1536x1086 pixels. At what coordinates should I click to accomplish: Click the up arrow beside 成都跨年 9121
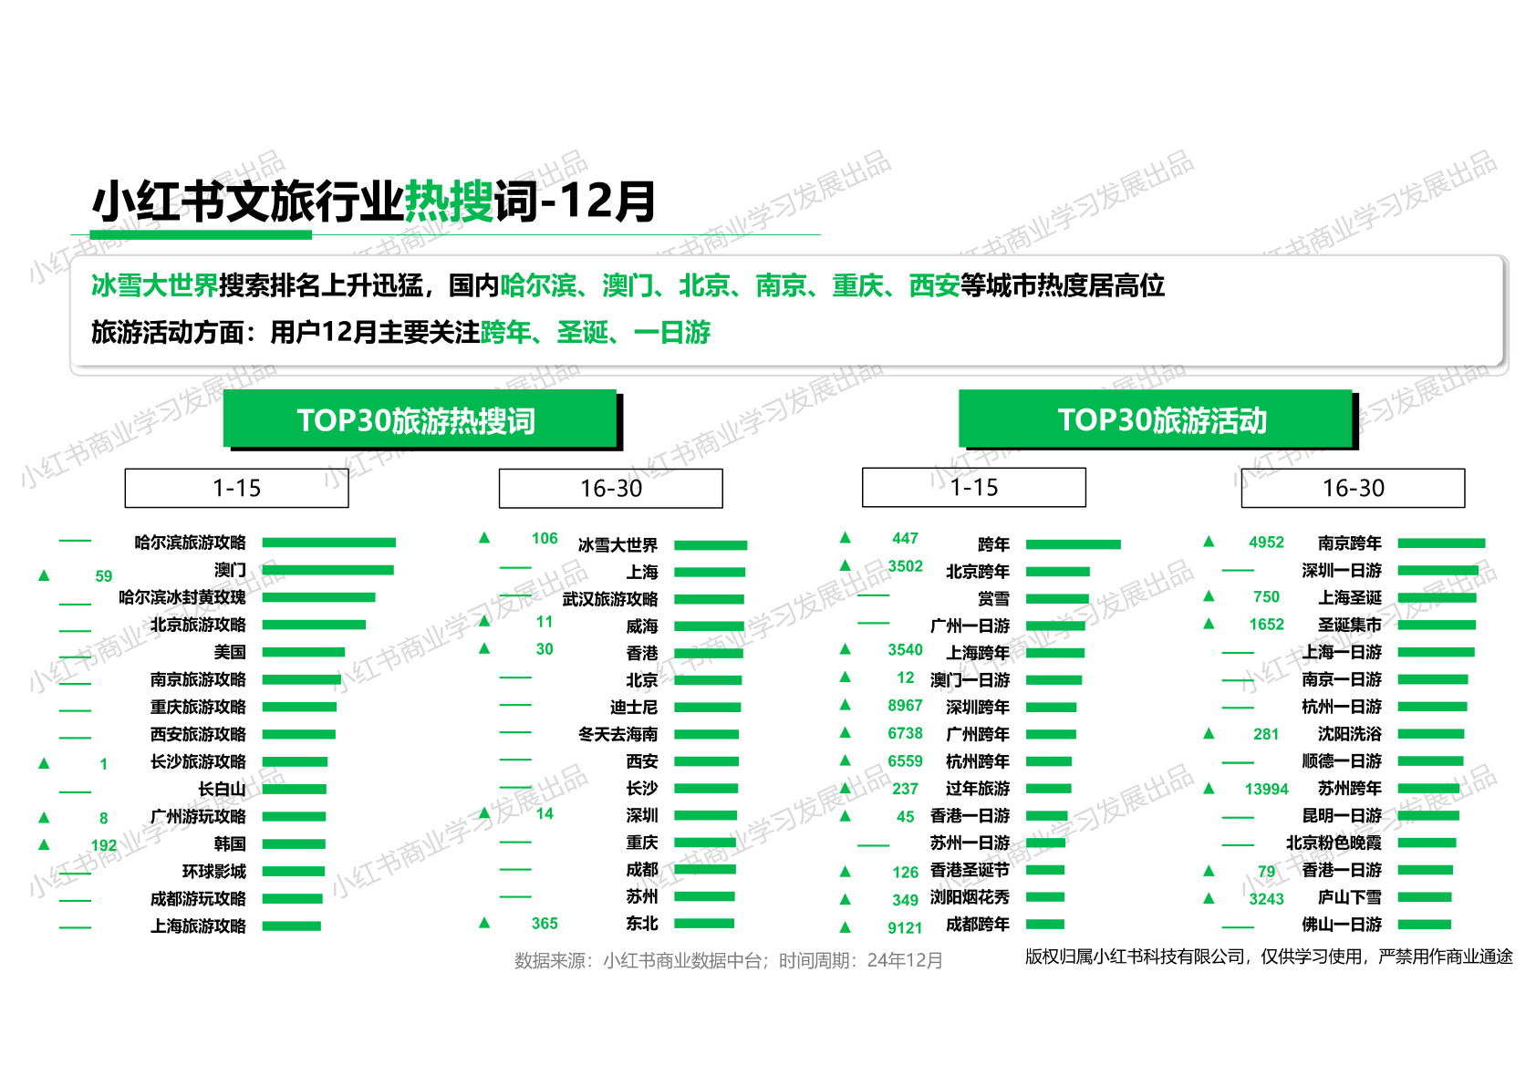(x=846, y=927)
